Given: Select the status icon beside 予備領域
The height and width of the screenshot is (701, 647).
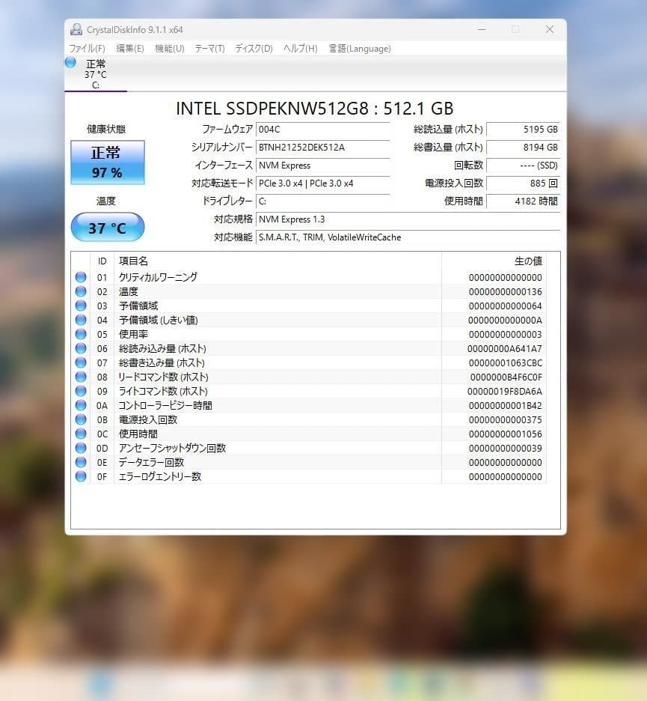Looking at the screenshot, I should 81,306.
